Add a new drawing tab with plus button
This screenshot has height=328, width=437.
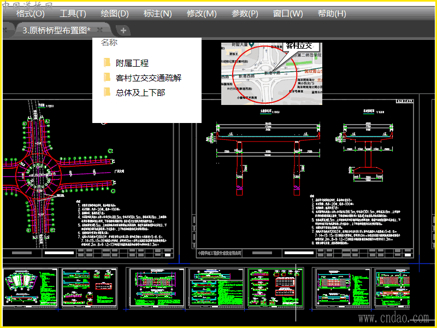pyautogui.click(x=123, y=31)
